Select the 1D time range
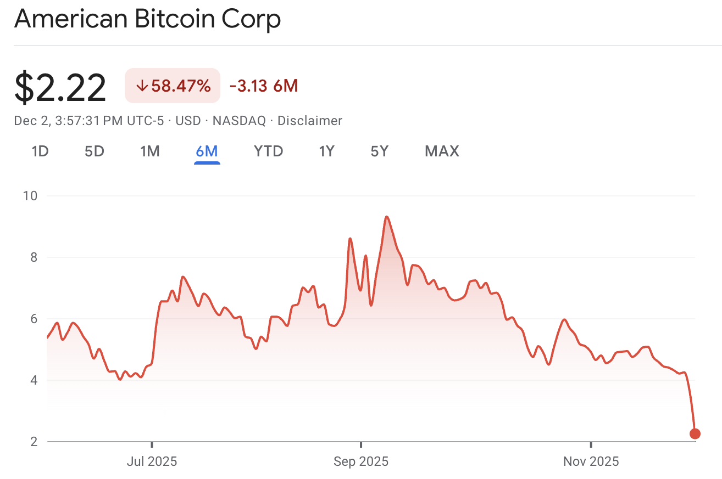Image resolution: width=722 pixels, height=479 pixels. [40, 151]
